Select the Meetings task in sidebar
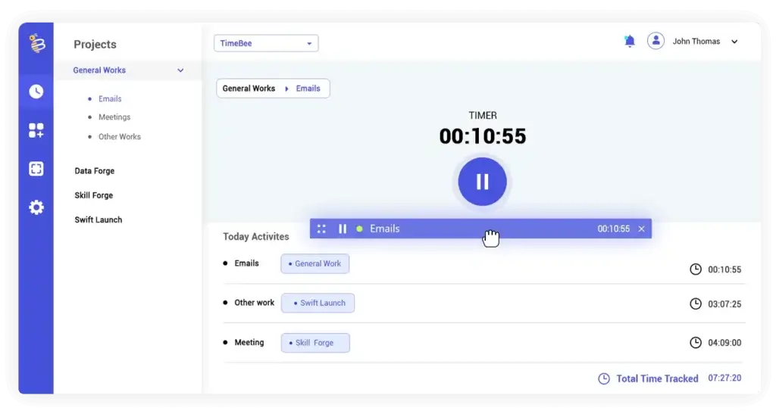This screenshot has width=776, height=417. (x=114, y=117)
